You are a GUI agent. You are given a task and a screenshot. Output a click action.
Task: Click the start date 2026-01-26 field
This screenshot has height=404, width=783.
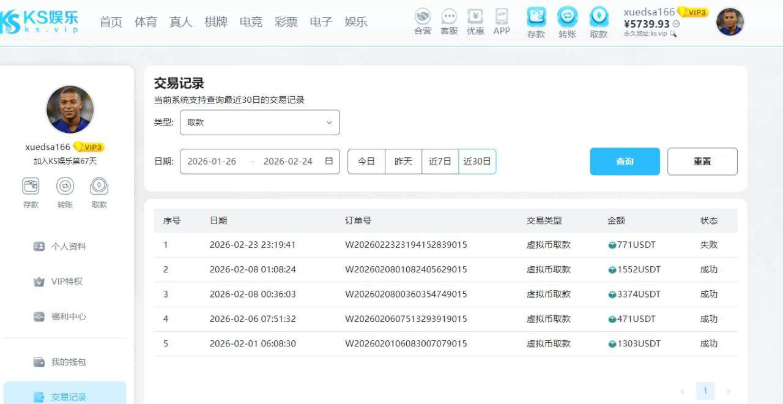pos(212,162)
